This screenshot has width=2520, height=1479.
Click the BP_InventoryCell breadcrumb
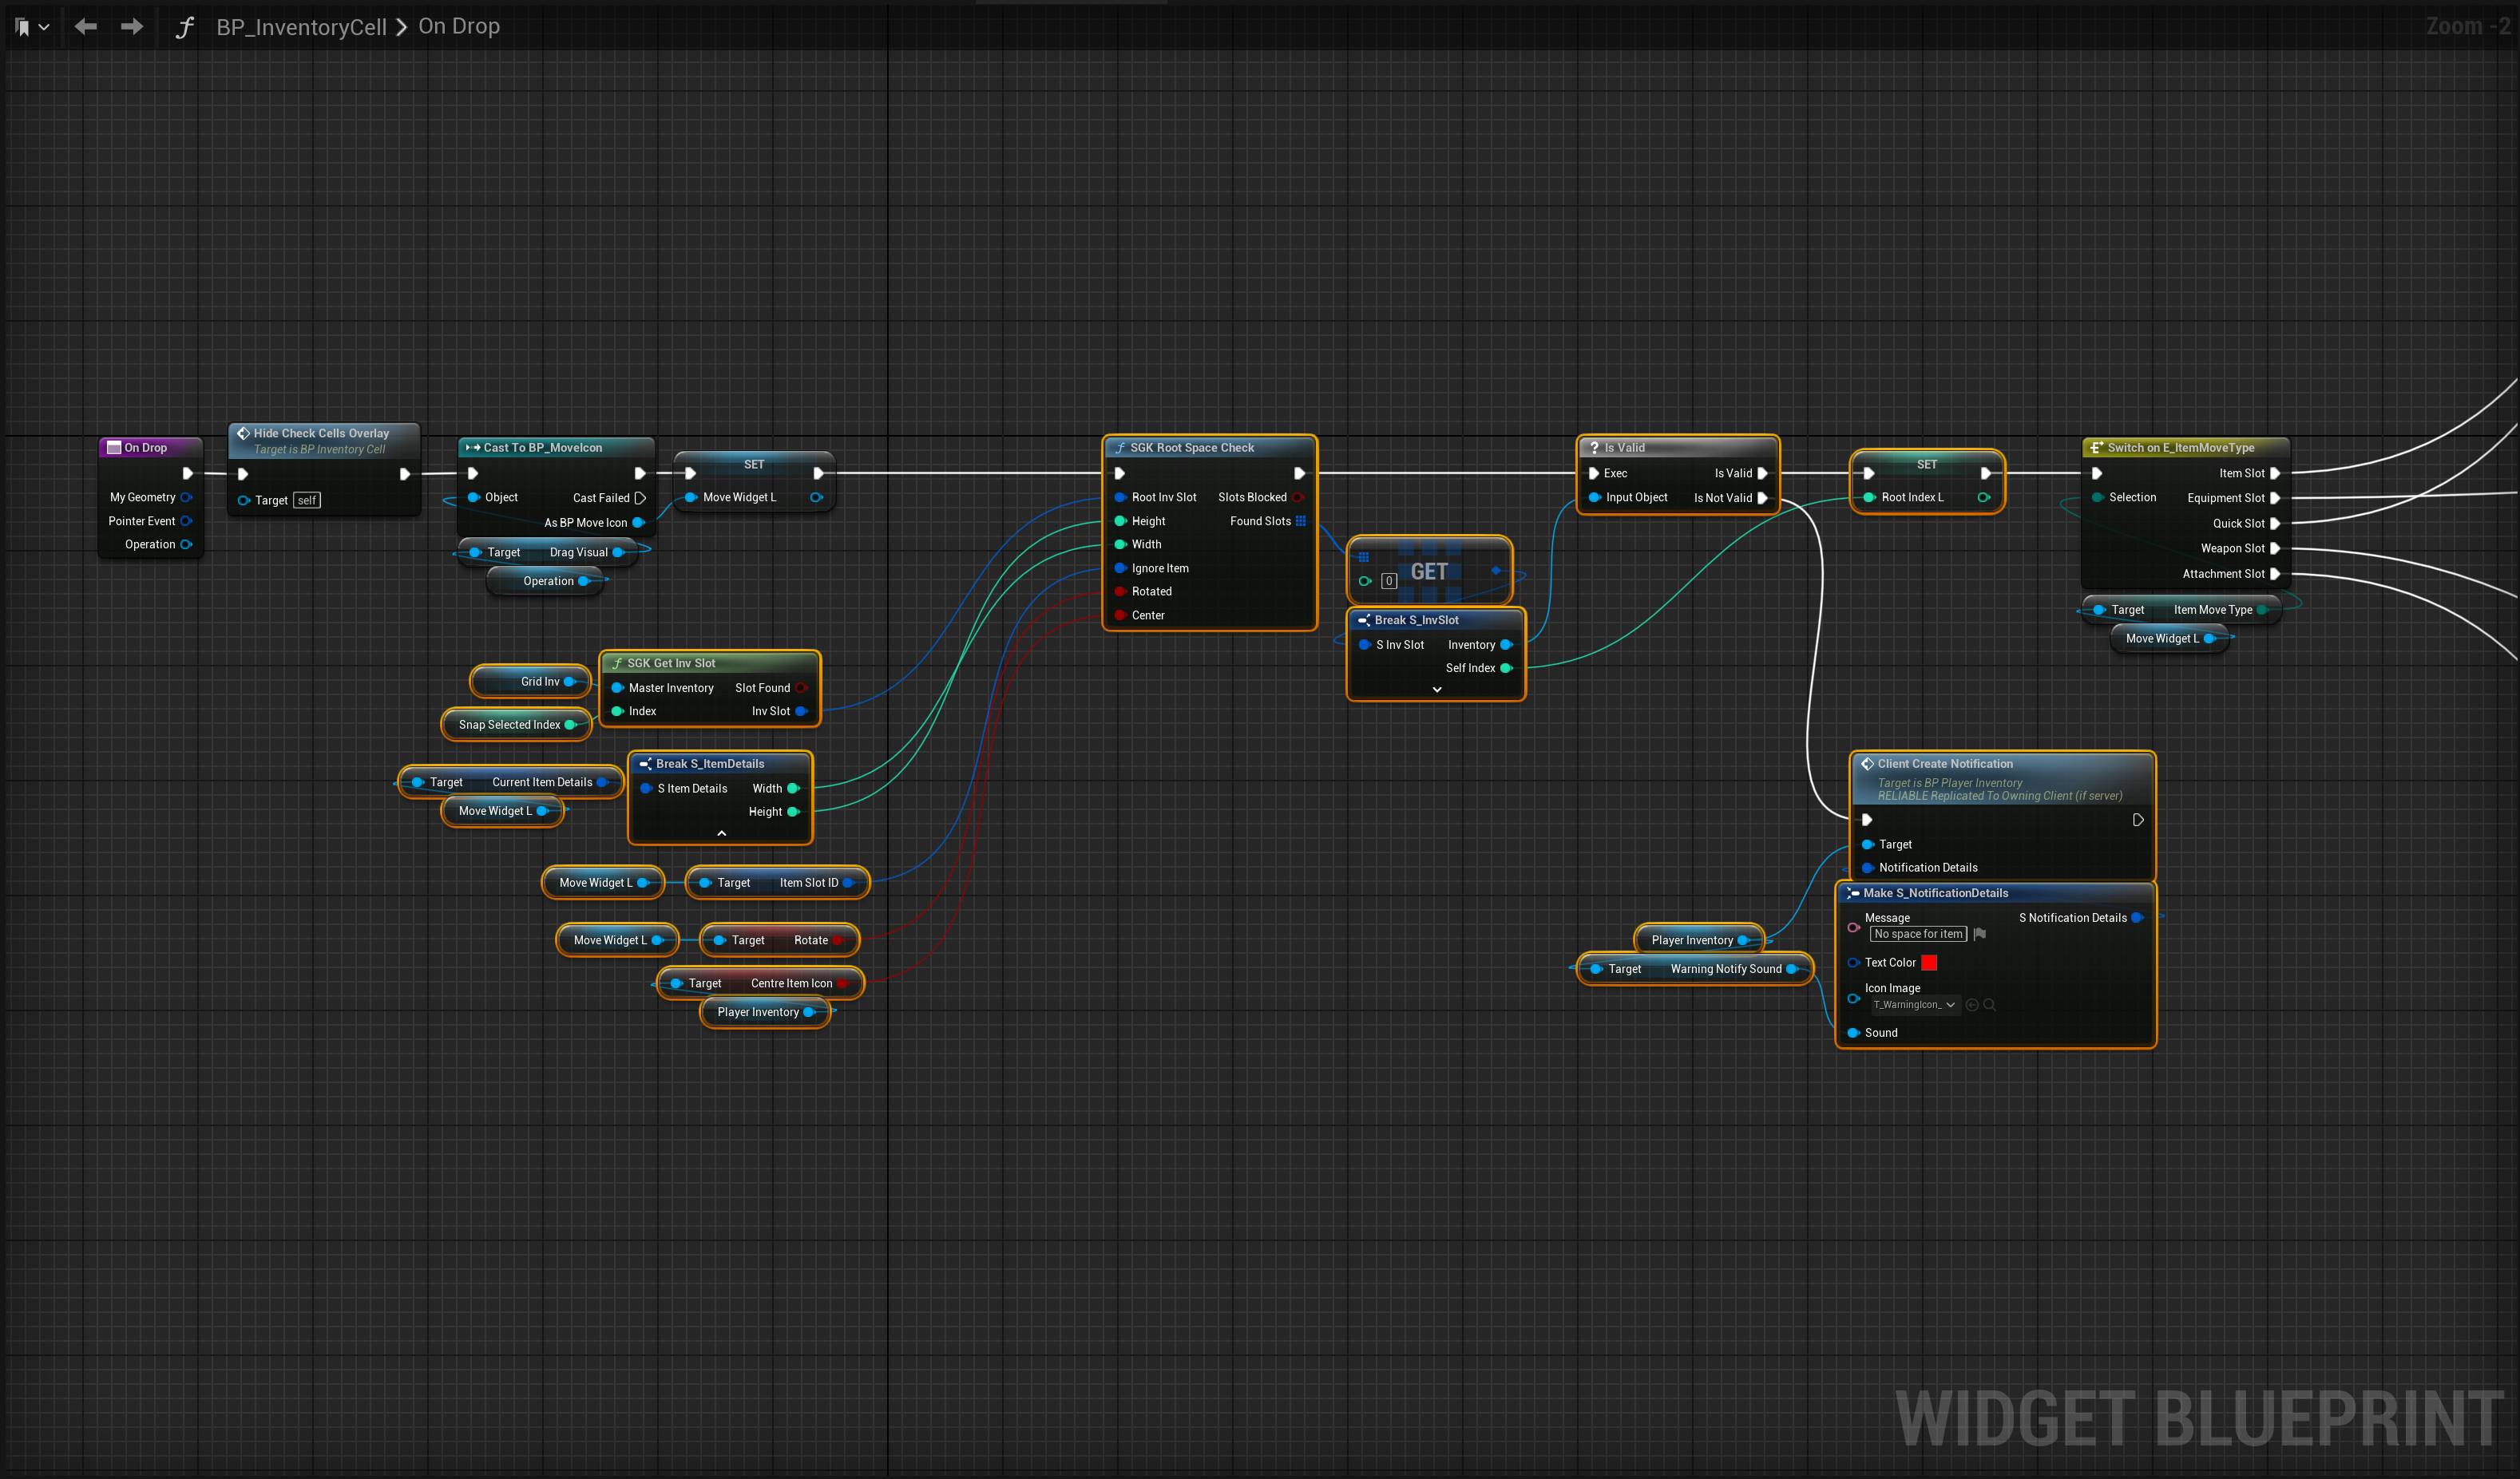[301, 27]
